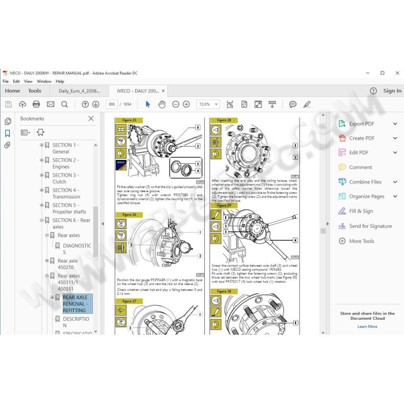Switch to the Home tab

(x=12, y=91)
